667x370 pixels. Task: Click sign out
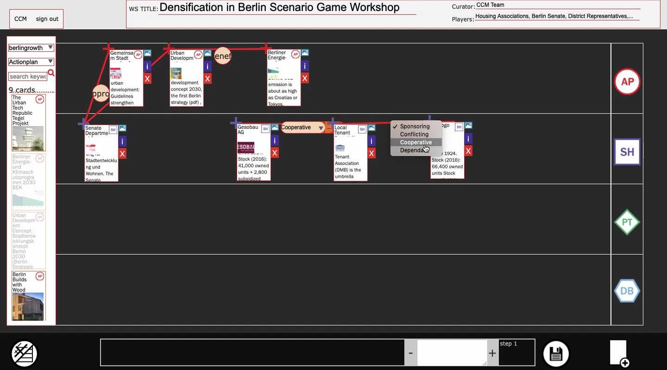47,19
